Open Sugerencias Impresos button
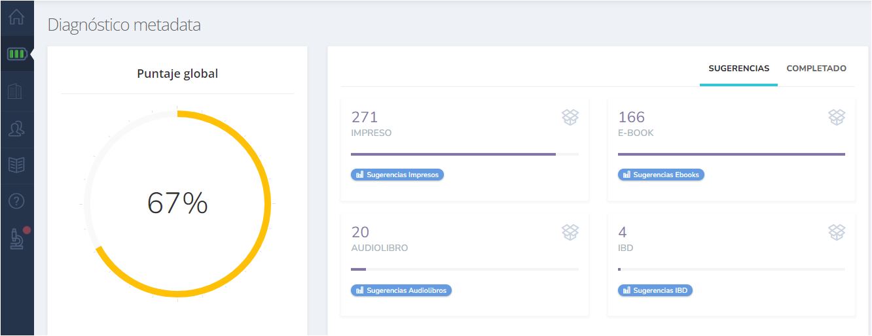 (x=397, y=175)
